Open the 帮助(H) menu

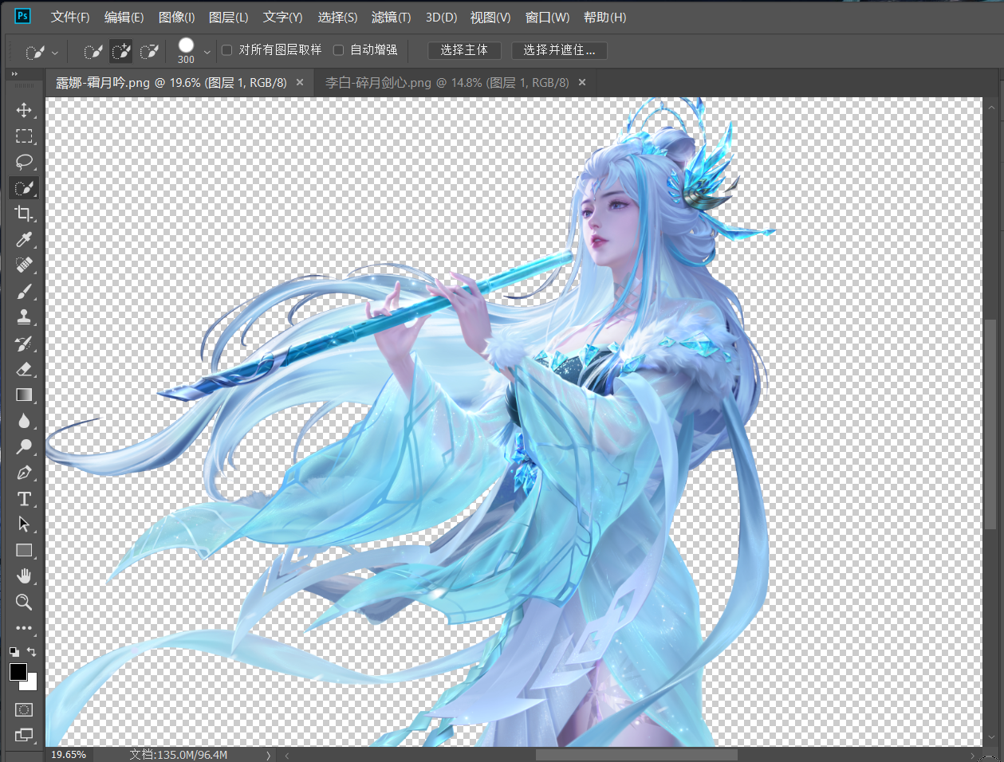[x=604, y=17]
